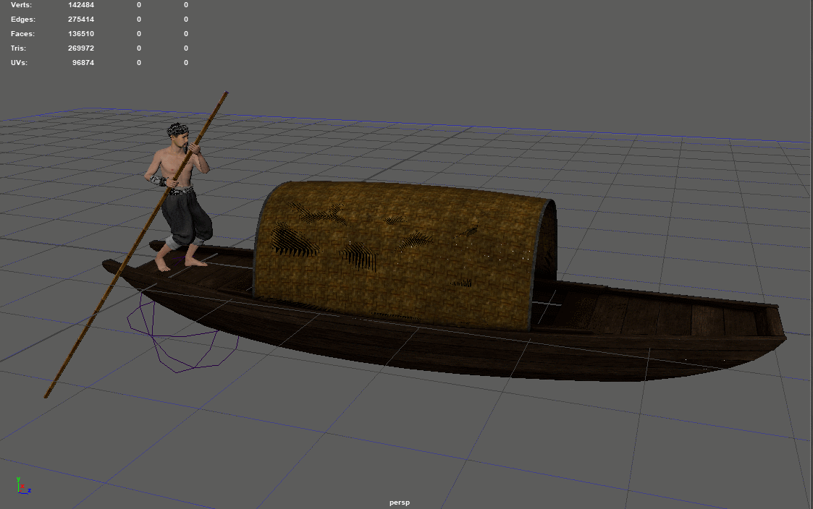Image resolution: width=813 pixels, height=509 pixels.
Task: Click the Tris count value 269972
Action: [x=82, y=48]
